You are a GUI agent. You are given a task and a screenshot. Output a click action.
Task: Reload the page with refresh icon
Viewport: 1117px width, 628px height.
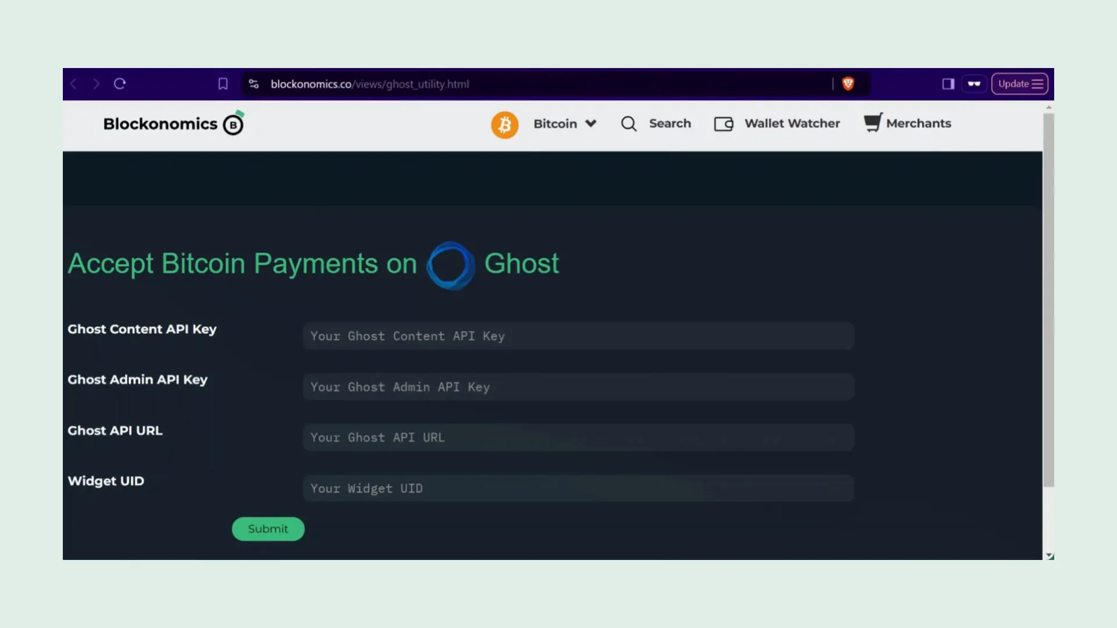click(x=120, y=84)
